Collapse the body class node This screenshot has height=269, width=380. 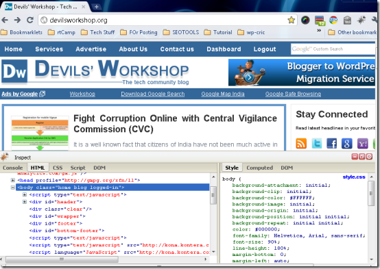pos(13,188)
